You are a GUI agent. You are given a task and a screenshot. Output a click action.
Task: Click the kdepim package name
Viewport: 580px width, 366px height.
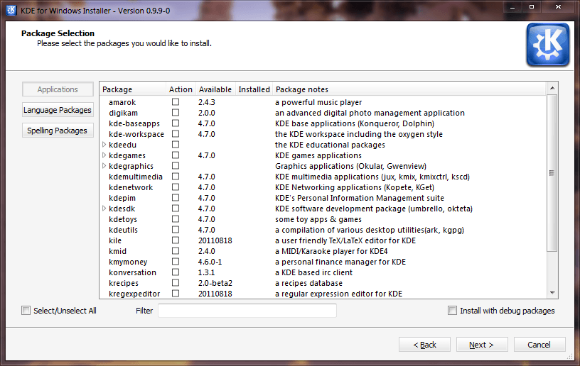(122, 198)
